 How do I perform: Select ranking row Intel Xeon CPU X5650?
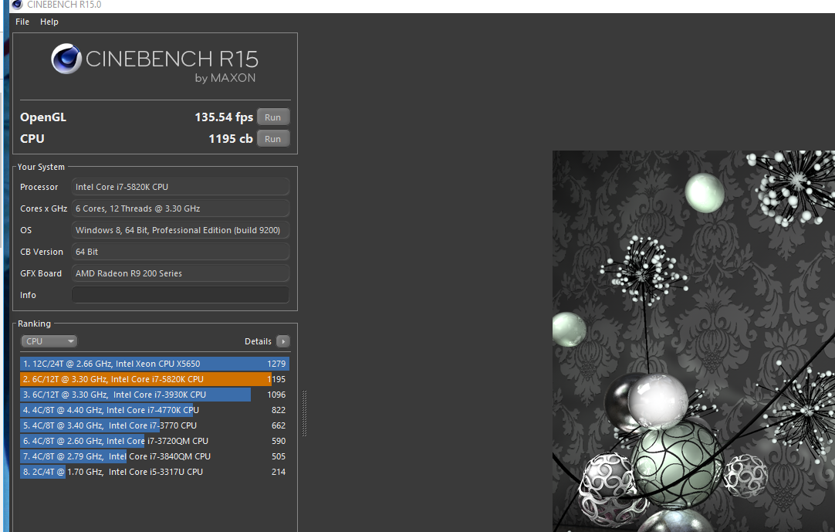pyautogui.click(x=154, y=364)
